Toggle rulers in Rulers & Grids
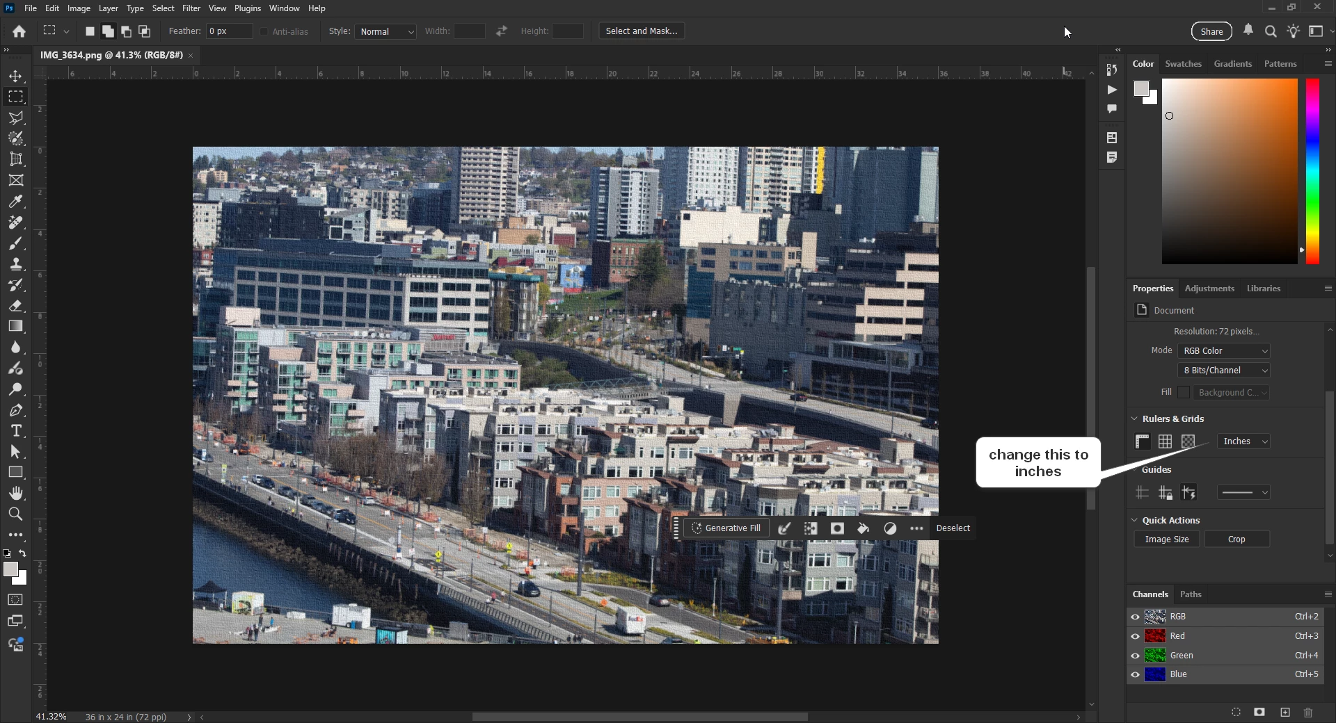Screen dimensions: 1336x723 coord(1143,441)
